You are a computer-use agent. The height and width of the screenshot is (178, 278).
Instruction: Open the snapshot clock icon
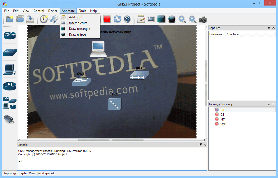[x=44, y=19]
